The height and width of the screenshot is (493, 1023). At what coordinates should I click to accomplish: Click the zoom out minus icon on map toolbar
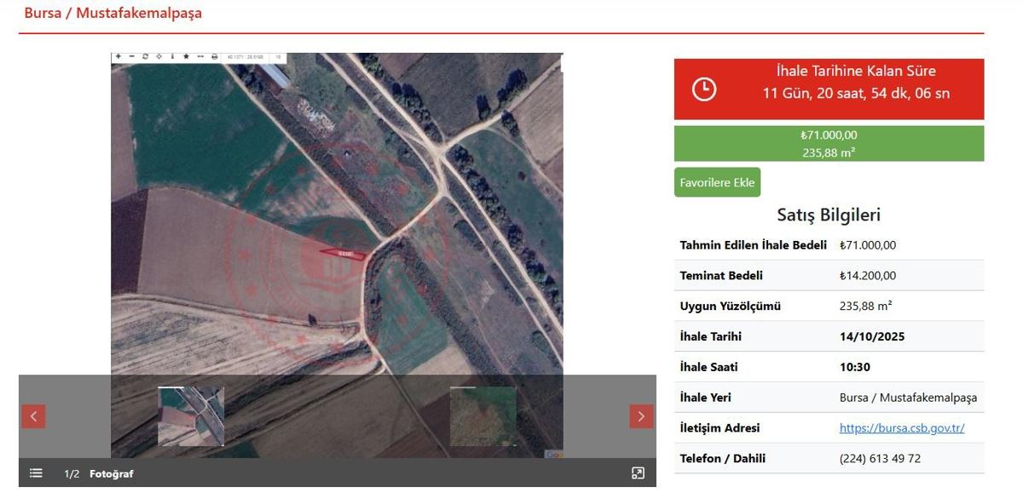point(131,57)
